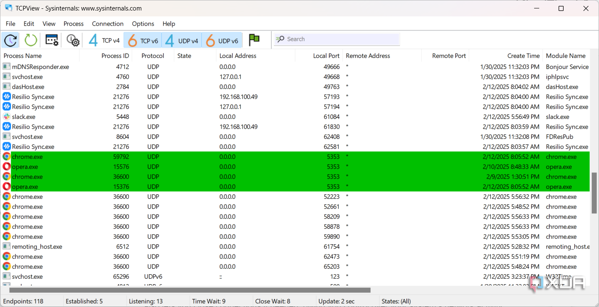Click the Opera icon for process 15576

(6, 167)
